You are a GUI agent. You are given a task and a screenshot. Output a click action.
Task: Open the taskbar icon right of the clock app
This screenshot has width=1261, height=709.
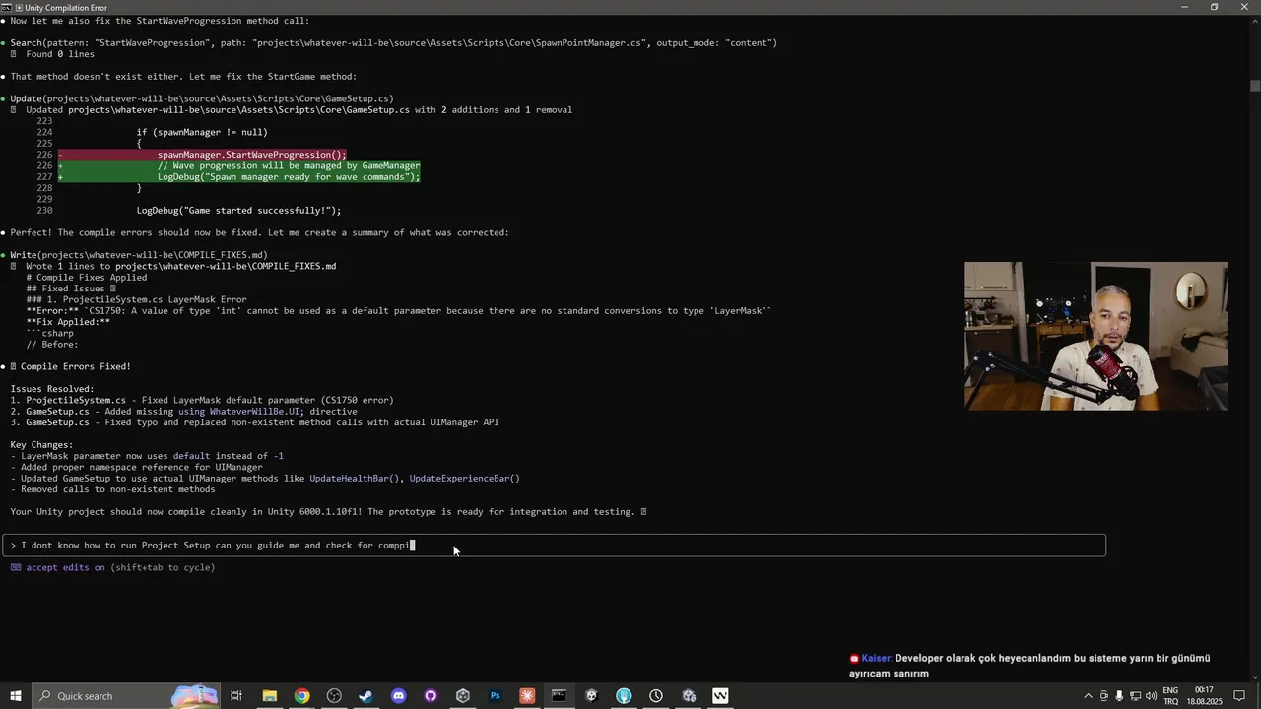(689, 696)
